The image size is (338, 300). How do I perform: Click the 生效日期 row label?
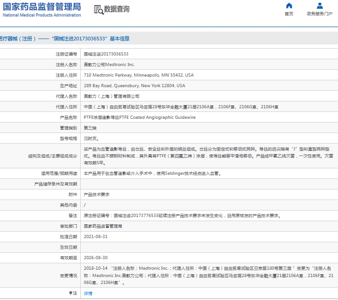click(68, 247)
